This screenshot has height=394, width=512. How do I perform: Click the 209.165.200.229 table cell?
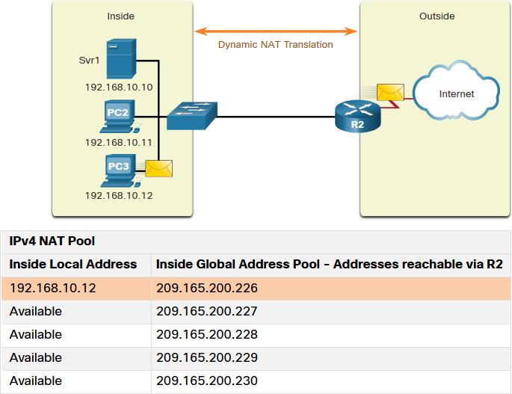coord(331,358)
